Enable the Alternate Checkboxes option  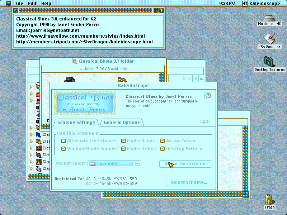click(63, 141)
